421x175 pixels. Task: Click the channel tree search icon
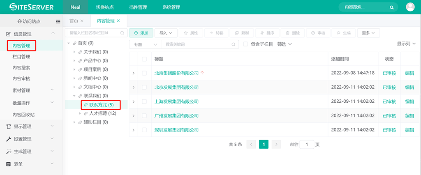click(x=122, y=32)
